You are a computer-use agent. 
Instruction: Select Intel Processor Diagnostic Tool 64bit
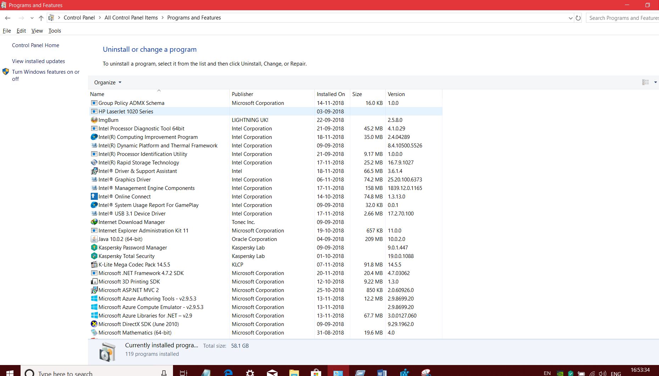click(x=265, y=129)
